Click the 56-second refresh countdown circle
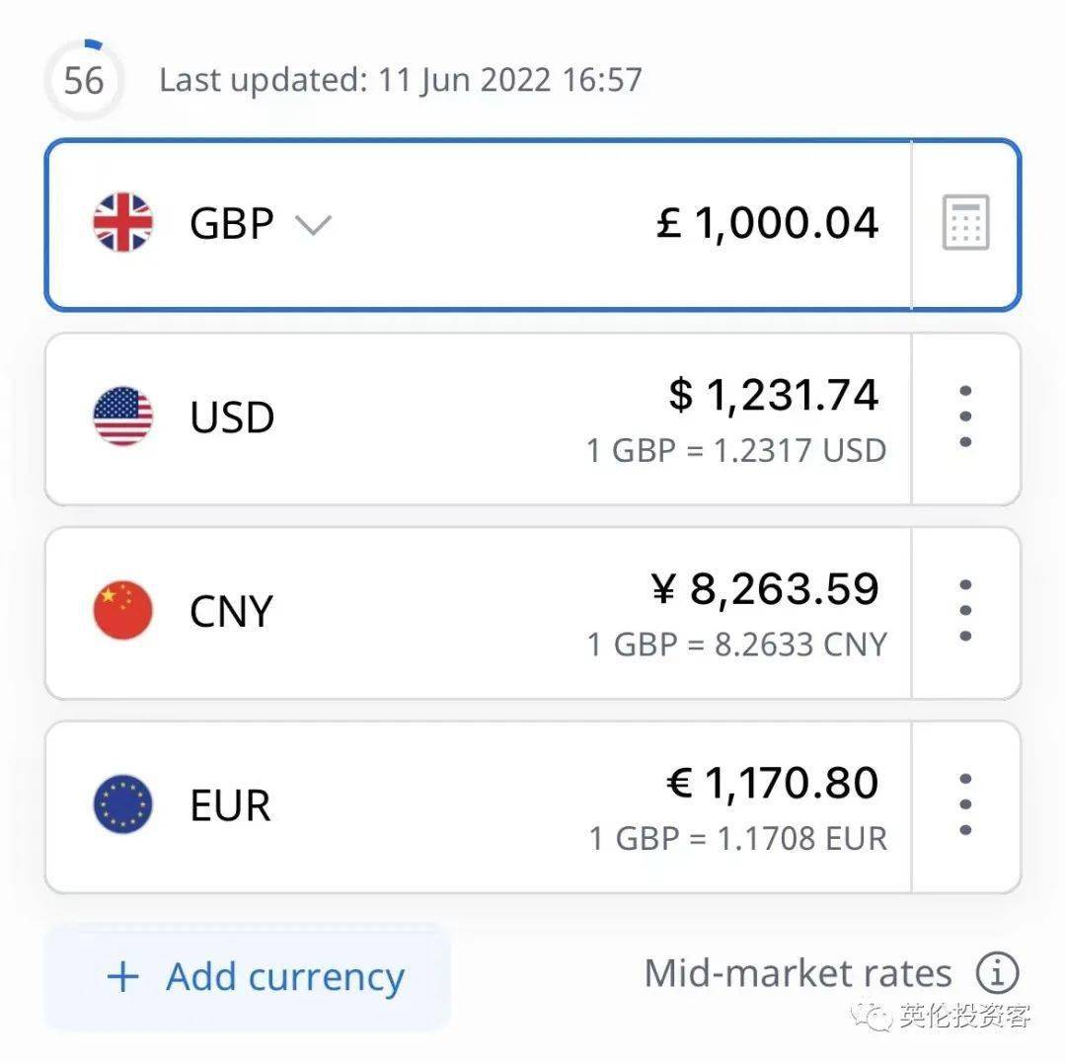Viewport: 1066px width, 1063px height. pyautogui.click(x=84, y=80)
